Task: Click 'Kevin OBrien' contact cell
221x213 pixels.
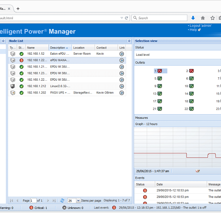Action: [x=105, y=93]
